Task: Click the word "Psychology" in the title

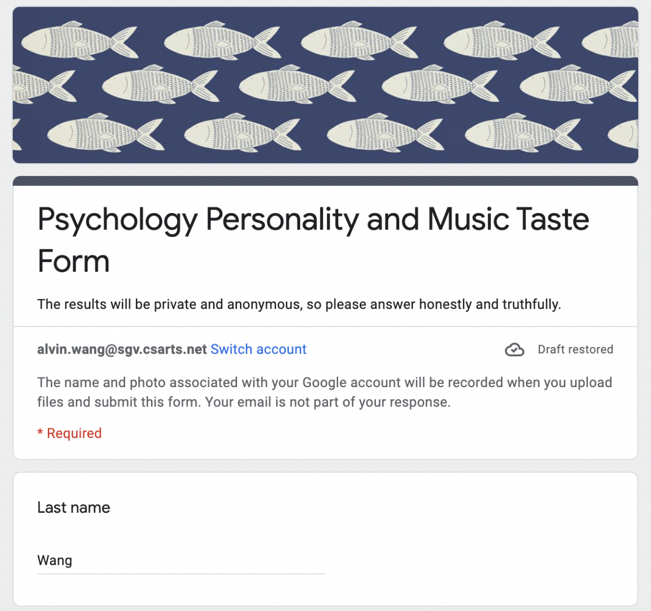Action: coord(117,220)
